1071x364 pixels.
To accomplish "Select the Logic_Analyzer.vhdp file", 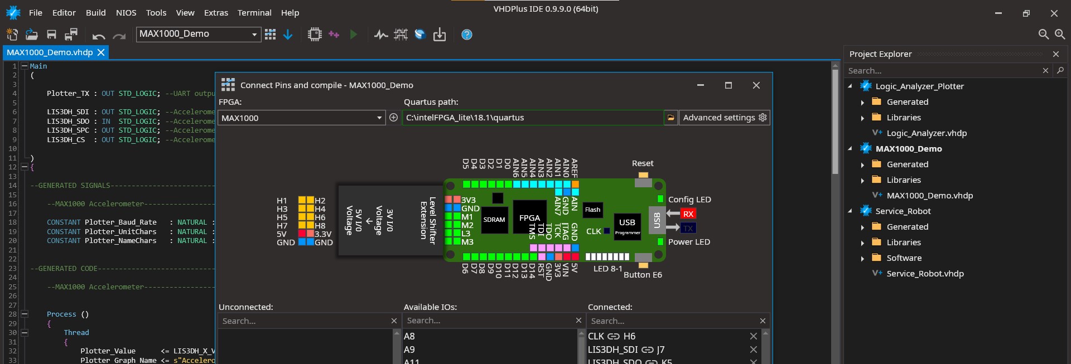I will coord(927,133).
